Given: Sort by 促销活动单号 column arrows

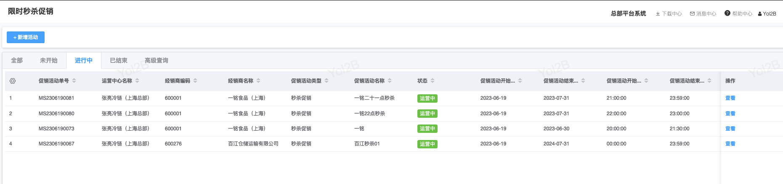Looking at the screenshot, I should coord(74,80).
